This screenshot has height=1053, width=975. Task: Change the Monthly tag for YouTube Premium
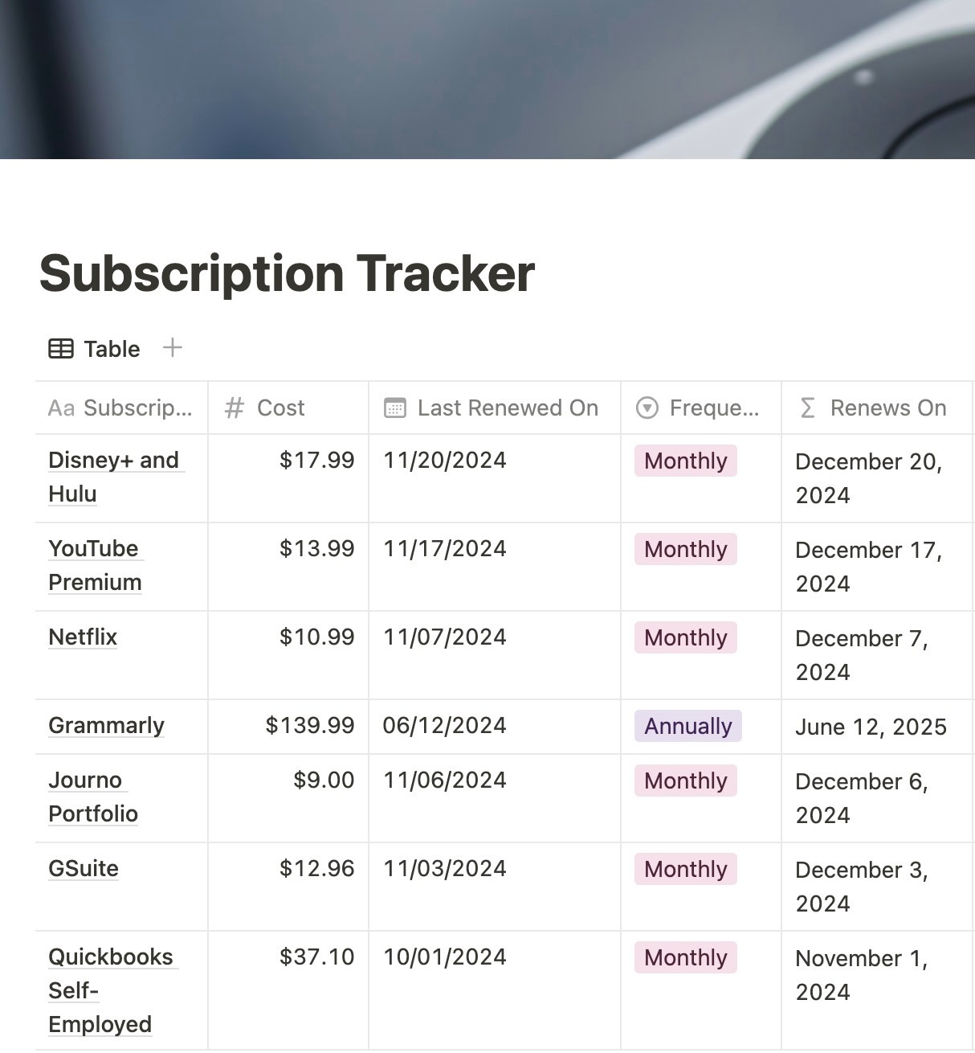[x=686, y=549]
